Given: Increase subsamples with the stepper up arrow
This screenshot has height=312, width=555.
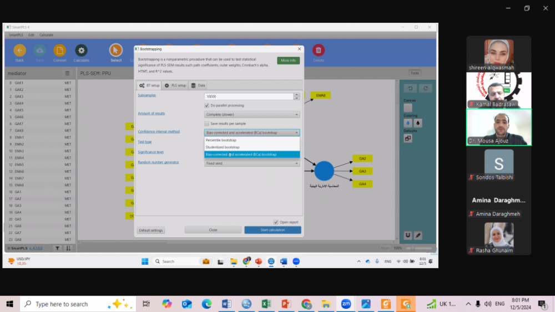Looking at the screenshot, I should (296, 94).
